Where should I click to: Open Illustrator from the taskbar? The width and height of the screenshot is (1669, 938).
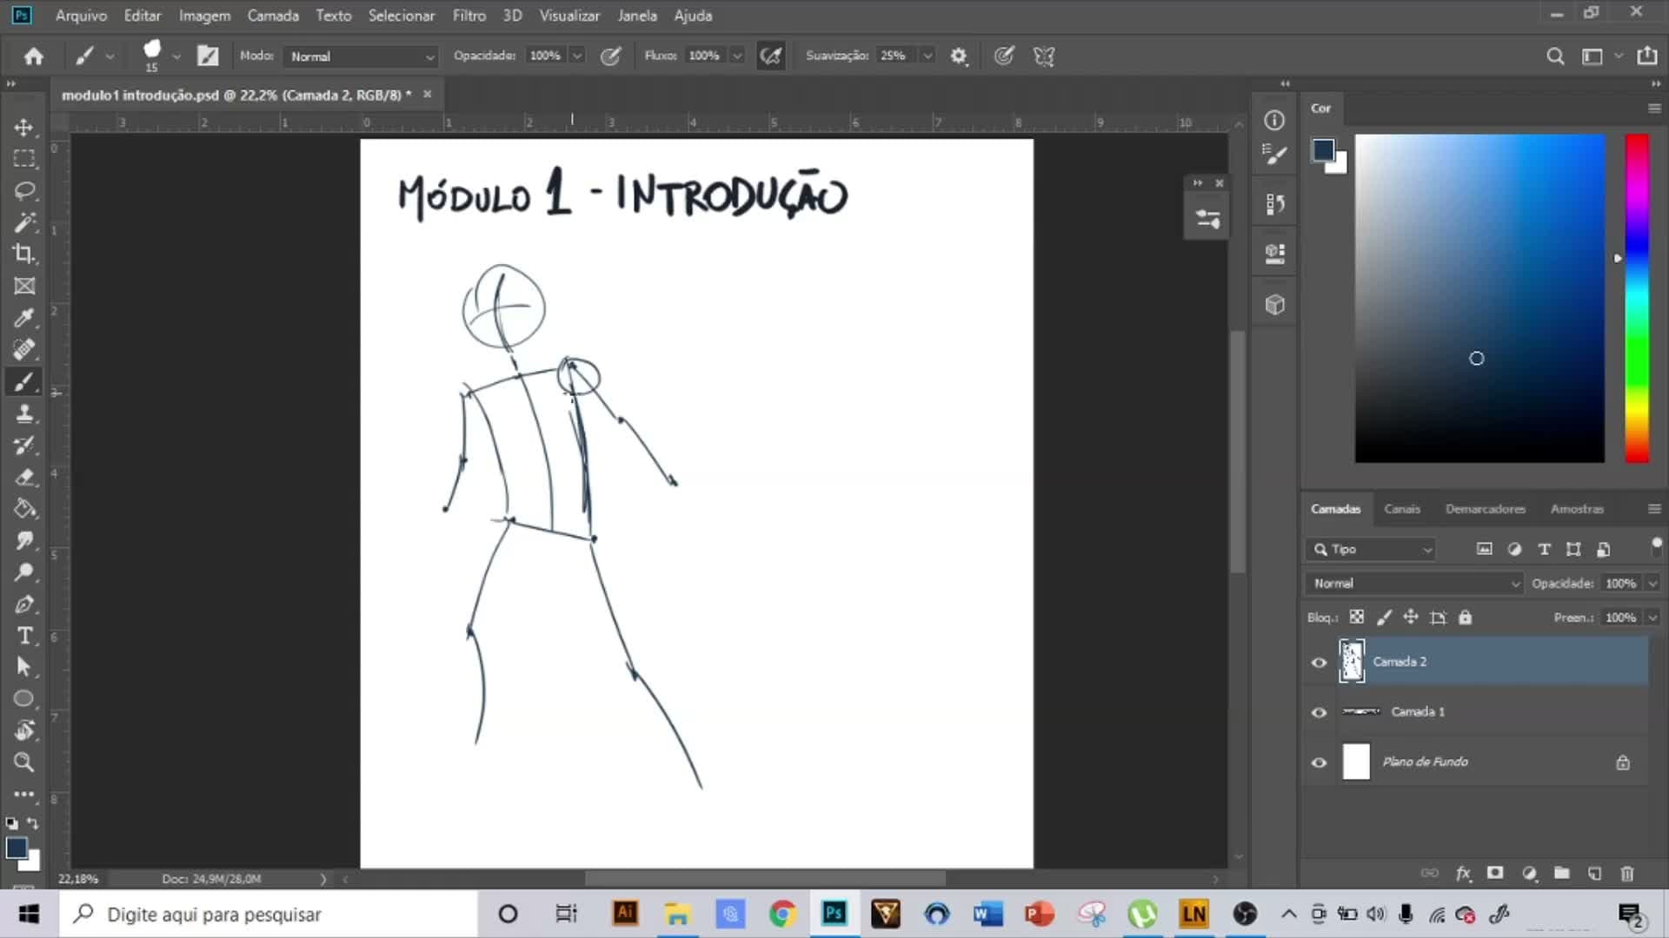(625, 914)
